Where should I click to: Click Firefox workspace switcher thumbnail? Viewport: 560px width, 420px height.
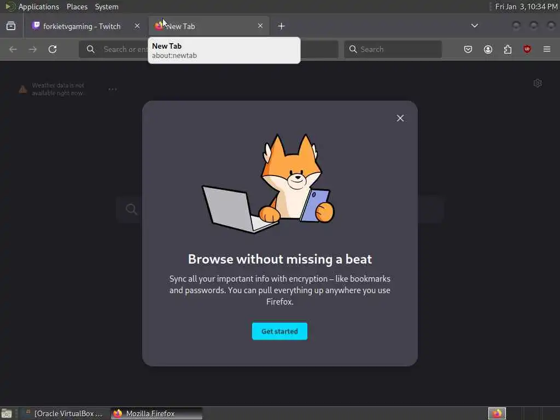[497, 413]
